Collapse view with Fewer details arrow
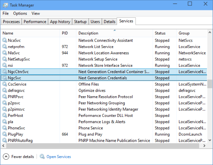213x165 pixels. (6, 156)
